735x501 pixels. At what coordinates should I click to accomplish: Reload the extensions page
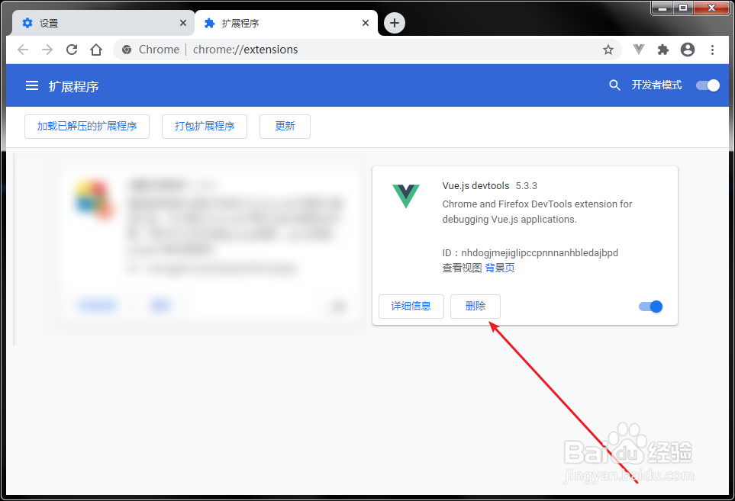point(72,50)
